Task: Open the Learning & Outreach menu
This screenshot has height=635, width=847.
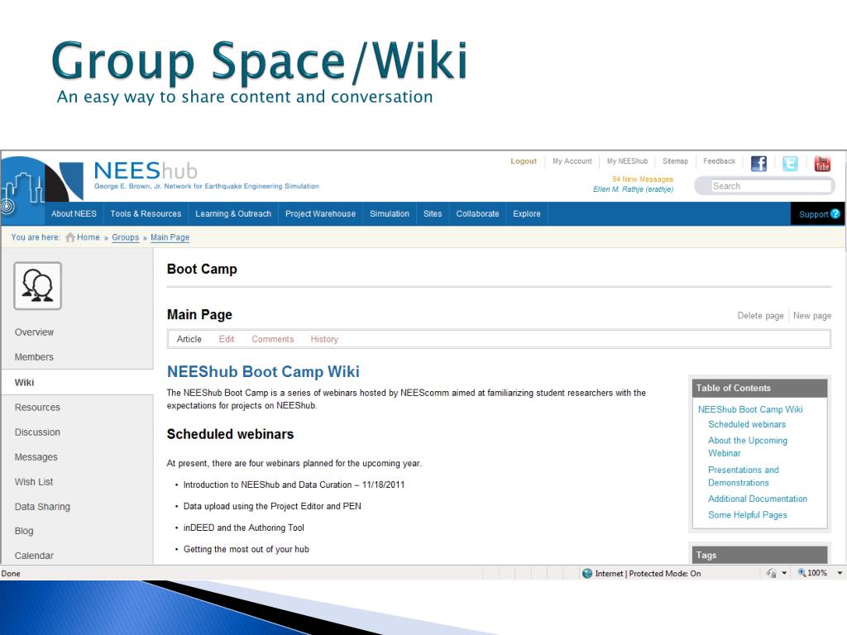Action: click(x=233, y=214)
